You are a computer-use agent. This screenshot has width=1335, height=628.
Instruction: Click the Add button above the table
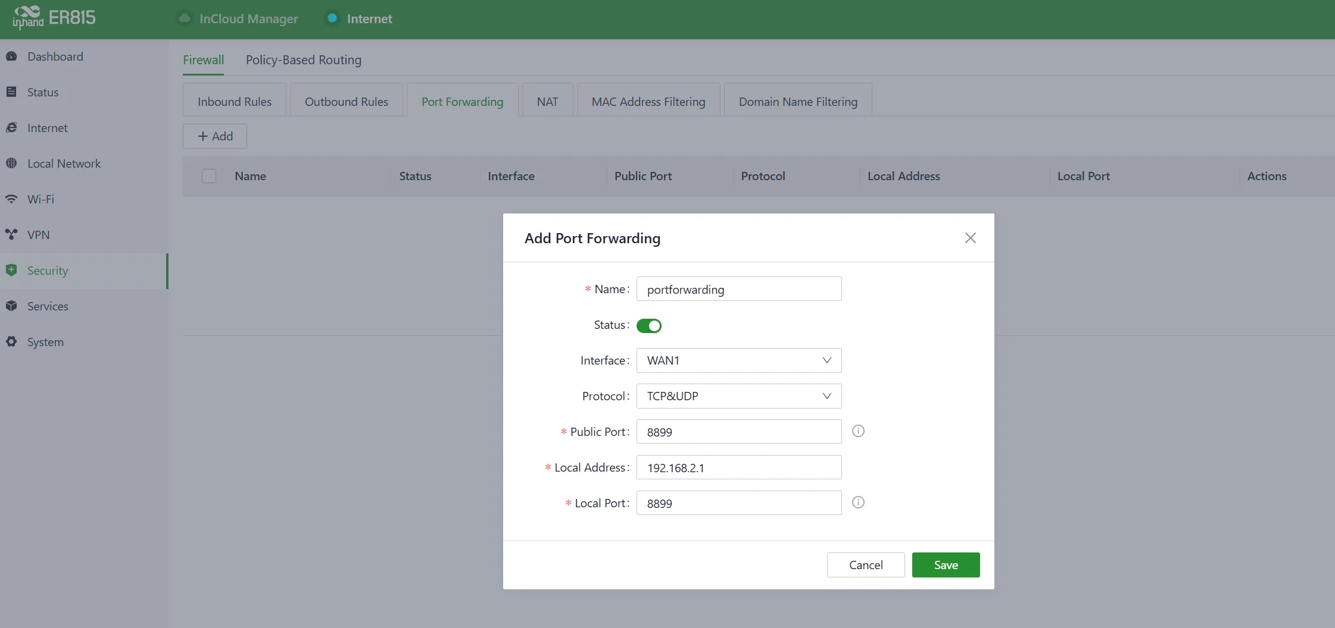215,136
